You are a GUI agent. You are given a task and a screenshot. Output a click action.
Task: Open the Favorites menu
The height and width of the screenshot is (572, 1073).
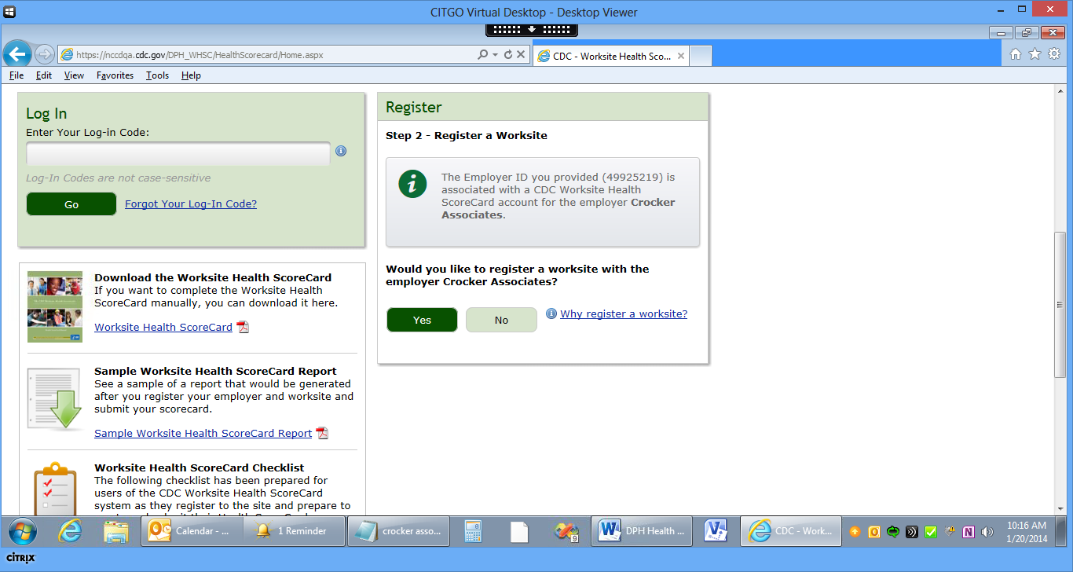tap(115, 75)
